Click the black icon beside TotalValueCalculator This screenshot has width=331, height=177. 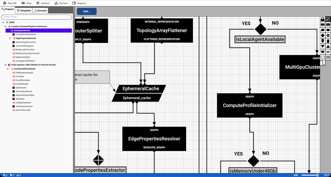click(x=14, y=106)
